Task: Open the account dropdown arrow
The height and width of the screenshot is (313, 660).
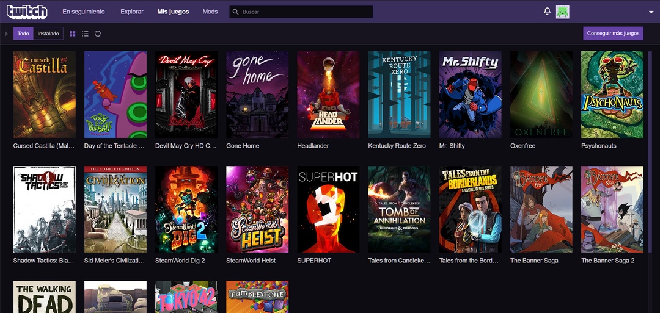Action: pos(651,12)
